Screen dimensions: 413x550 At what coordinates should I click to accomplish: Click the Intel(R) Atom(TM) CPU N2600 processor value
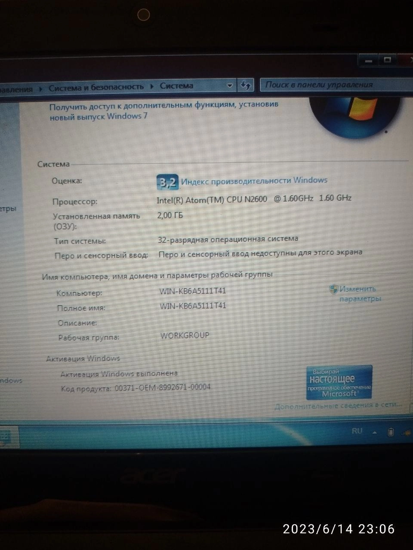pyautogui.click(x=254, y=199)
